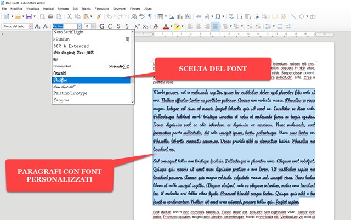Open the Strumenti menu

tap(120, 9)
